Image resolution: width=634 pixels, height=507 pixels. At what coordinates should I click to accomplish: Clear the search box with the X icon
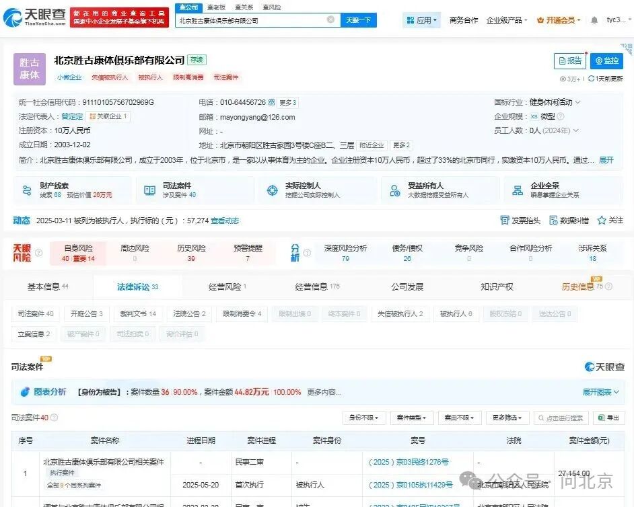[x=330, y=19]
